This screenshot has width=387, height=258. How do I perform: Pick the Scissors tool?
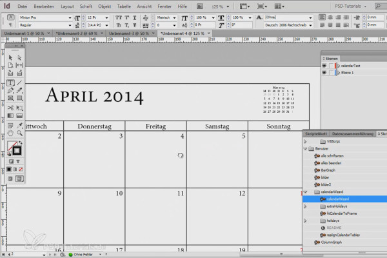[x=10, y=108]
